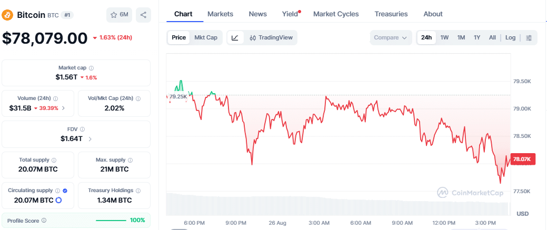Viewport: 547px width, 230px height.
Task: Open the Treasuries tab
Action: (391, 14)
